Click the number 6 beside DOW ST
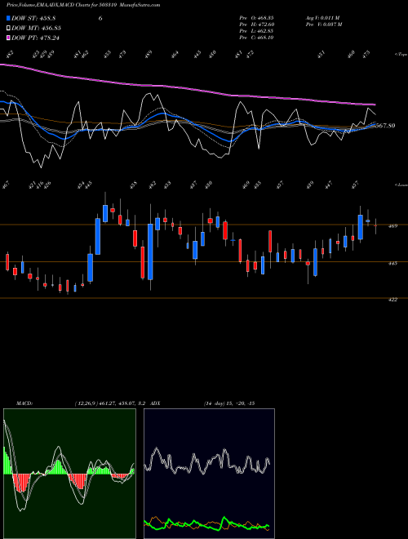The image size is (408, 539). [100, 18]
